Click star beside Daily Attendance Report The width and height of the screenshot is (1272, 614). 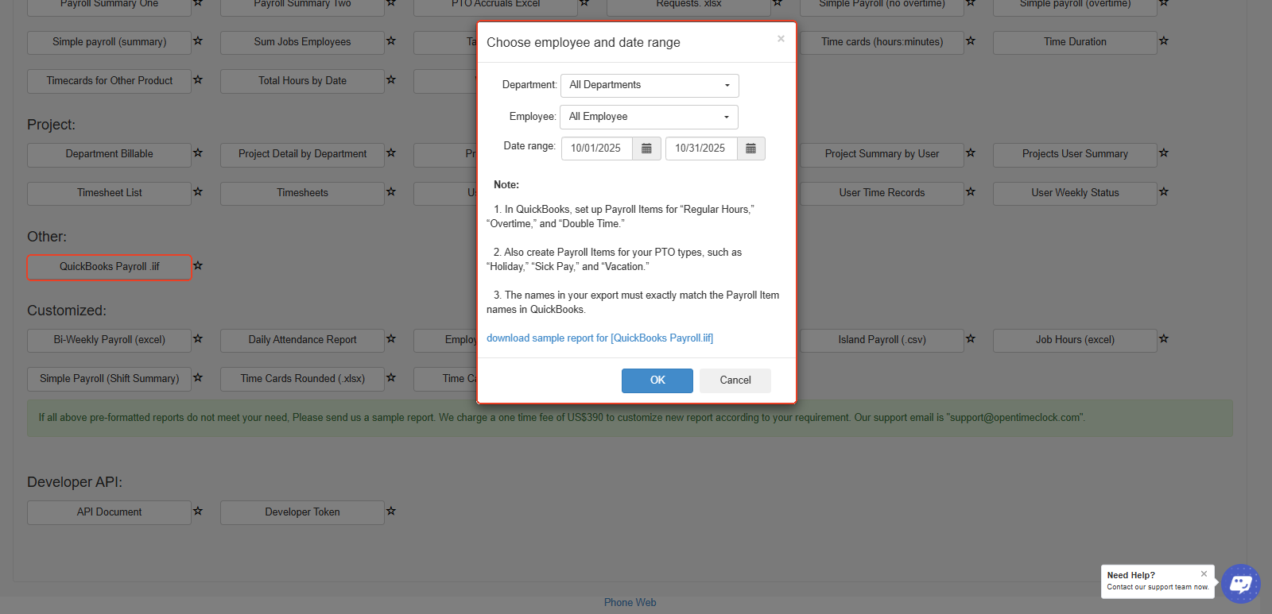coord(391,339)
